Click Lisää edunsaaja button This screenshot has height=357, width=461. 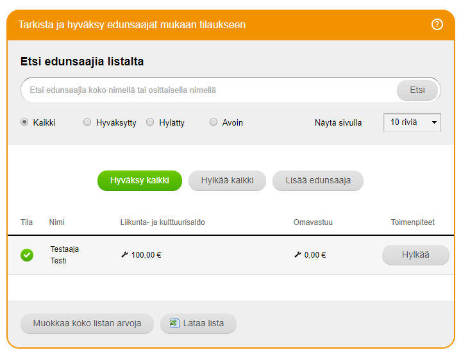(x=318, y=180)
